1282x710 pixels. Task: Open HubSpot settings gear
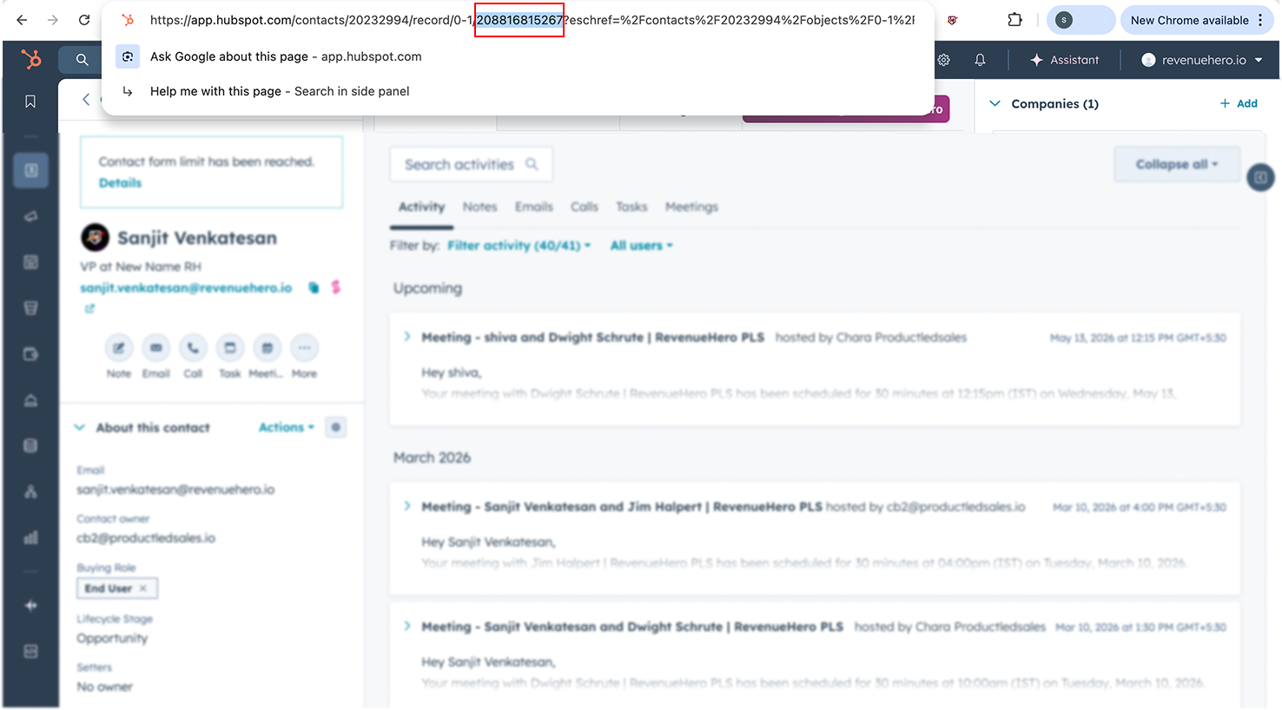(944, 60)
